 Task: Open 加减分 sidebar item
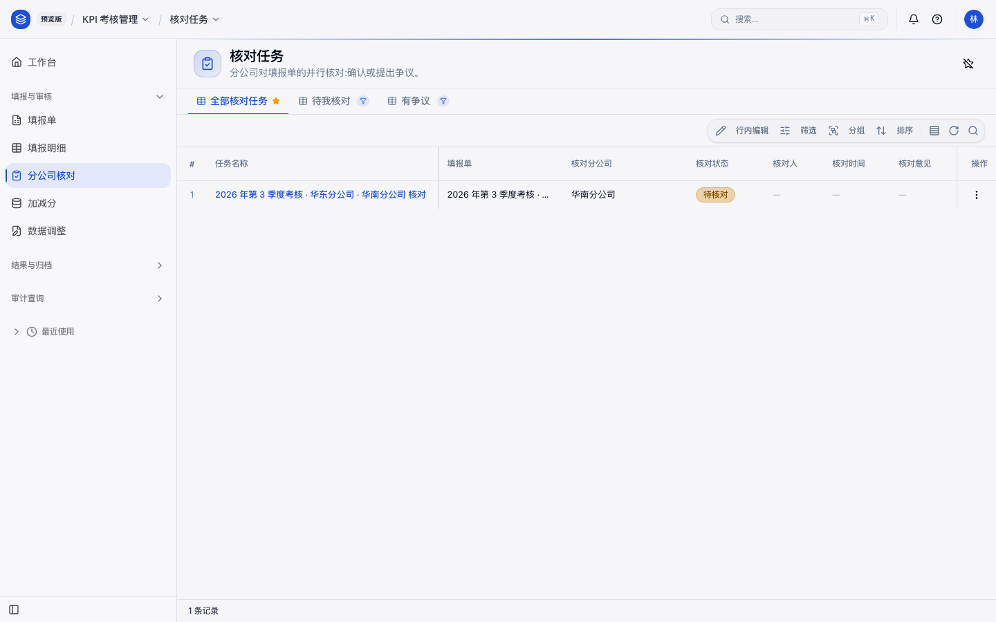(88, 203)
